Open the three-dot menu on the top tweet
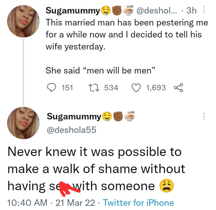The image size is (216, 210). (204, 11)
